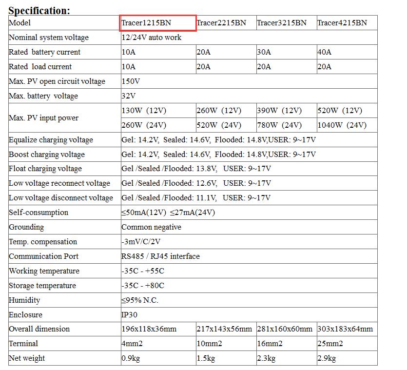Click the "Enclosure" row label
This screenshot has width=407, height=370.
25,315
